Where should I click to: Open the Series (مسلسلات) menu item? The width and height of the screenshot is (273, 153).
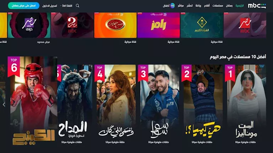(x=218, y=6)
